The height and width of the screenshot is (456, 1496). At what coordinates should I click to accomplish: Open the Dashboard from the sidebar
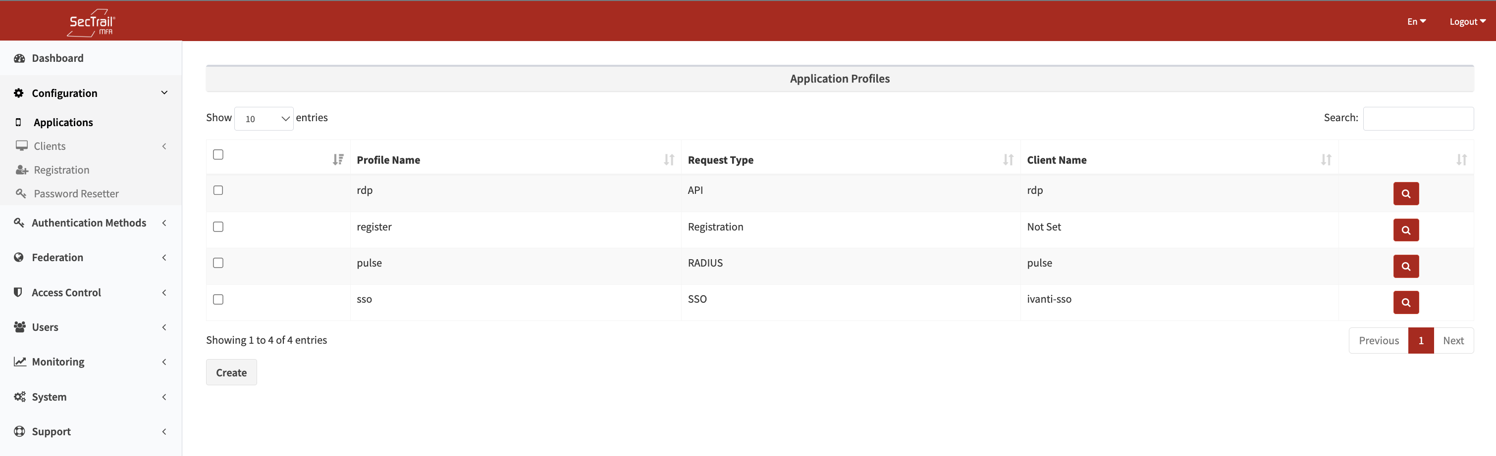[x=57, y=58]
